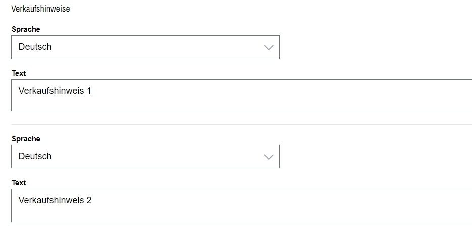This screenshot has height=230, width=472.
Task: Select the 'Deutsch' value in second dropdown
Action: pos(35,156)
